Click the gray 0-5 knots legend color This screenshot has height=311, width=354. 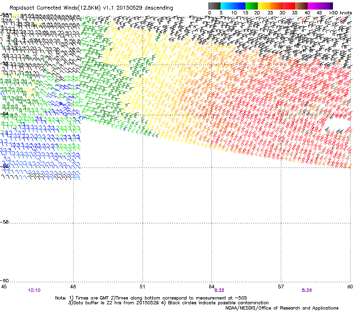214,6
